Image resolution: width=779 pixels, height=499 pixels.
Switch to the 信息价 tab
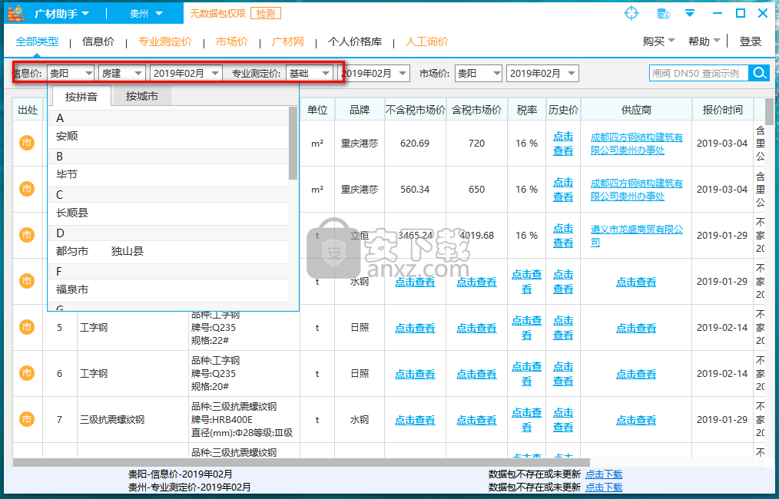click(x=98, y=41)
